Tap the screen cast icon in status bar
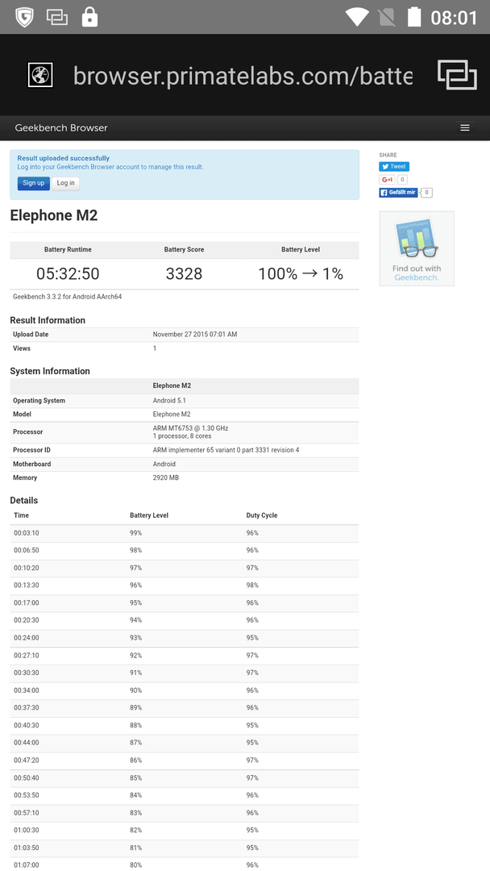This screenshot has width=490, height=871. (57, 17)
